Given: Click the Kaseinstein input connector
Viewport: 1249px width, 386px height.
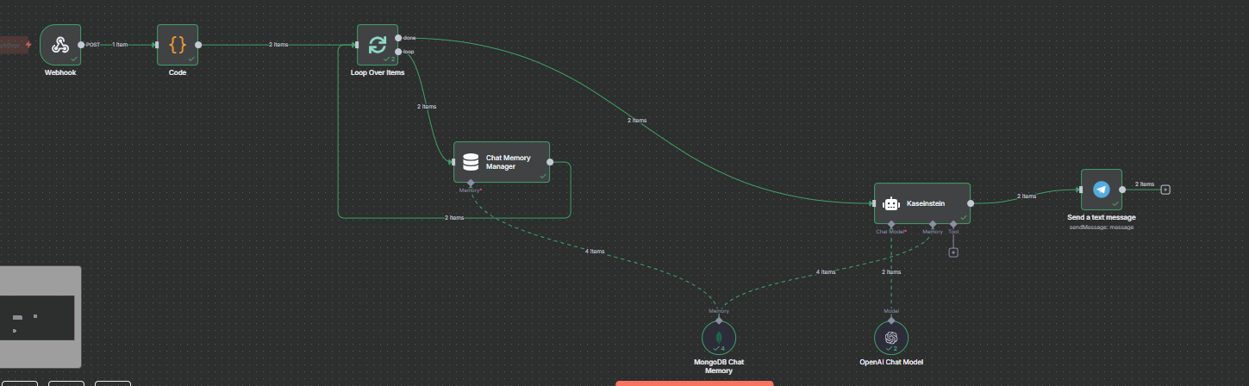Looking at the screenshot, I should (x=872, y=203).
